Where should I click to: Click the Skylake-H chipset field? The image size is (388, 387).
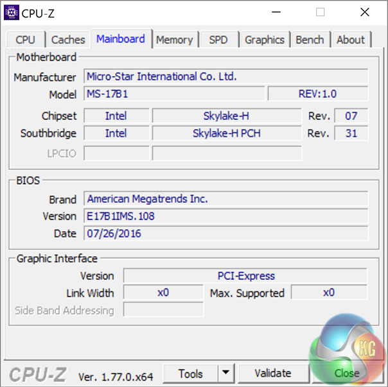tap(227, 116)
